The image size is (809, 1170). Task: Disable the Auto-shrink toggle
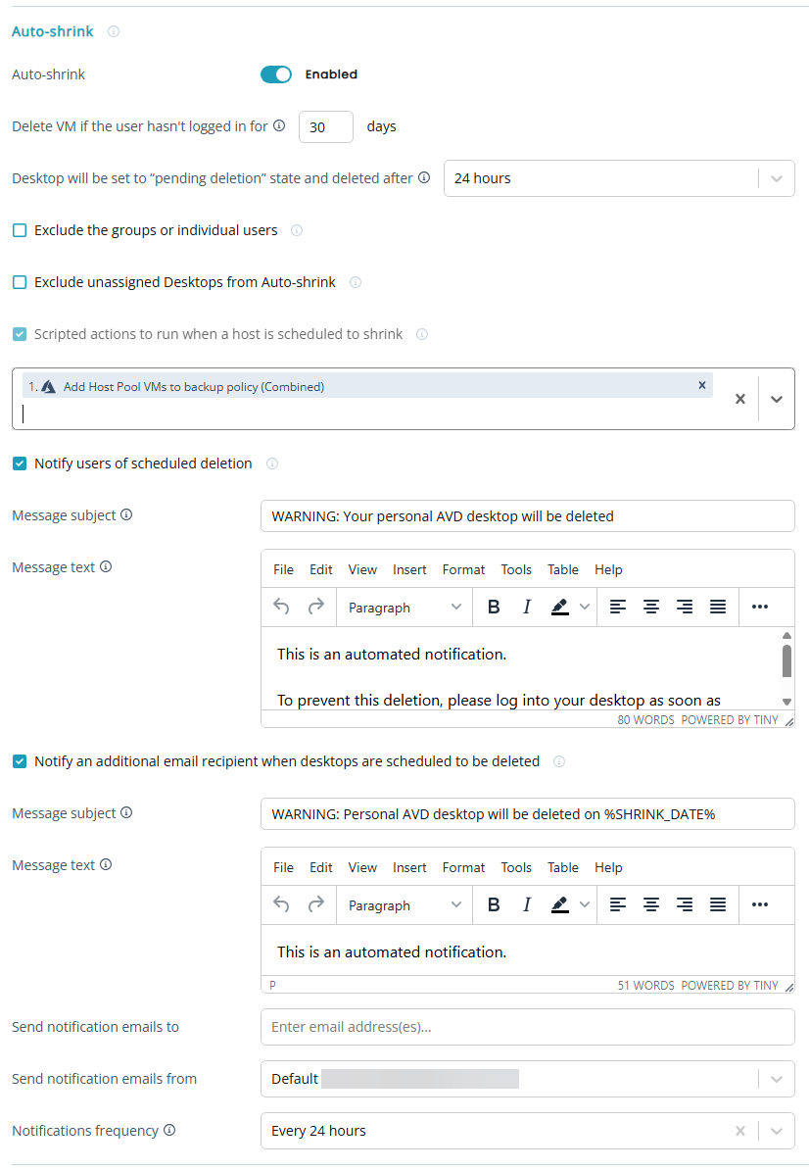[276, 74]
